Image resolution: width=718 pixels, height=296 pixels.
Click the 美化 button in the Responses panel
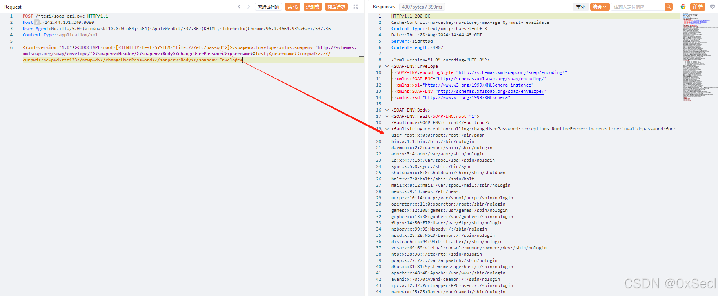pyautogui.click(x=581, y=7)
